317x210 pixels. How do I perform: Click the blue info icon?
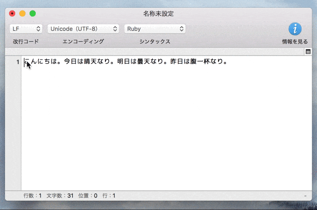[x=295, y=29]
